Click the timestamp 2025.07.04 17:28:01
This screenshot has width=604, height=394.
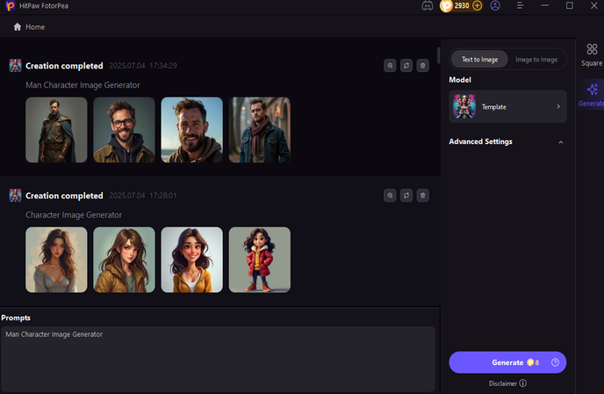(x=143, y=196)
